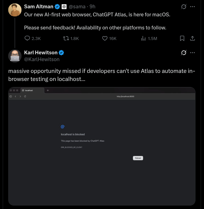
Task: Click Grok icon on Karl Hewitson's tweet
Action: click(184, 53)
